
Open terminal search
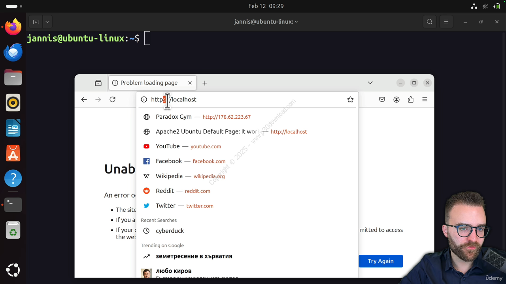(430, 22)
